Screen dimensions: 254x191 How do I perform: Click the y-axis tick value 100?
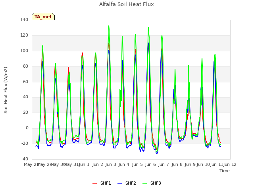coord(24,51)
